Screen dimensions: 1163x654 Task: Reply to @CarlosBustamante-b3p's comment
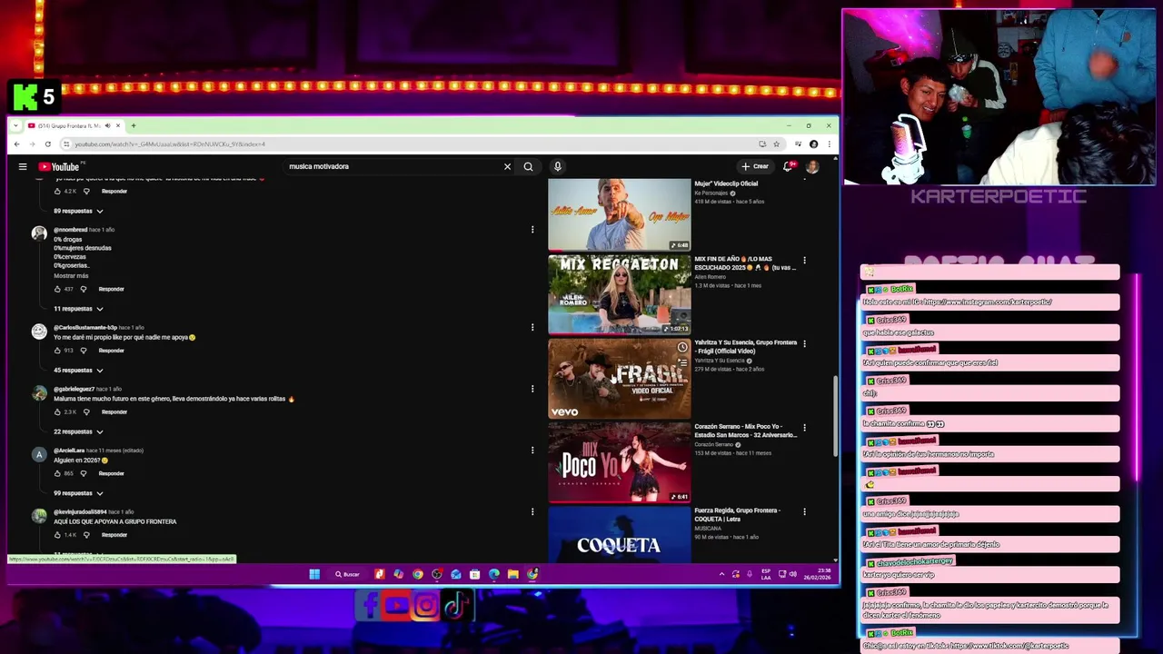coord(111,351)
